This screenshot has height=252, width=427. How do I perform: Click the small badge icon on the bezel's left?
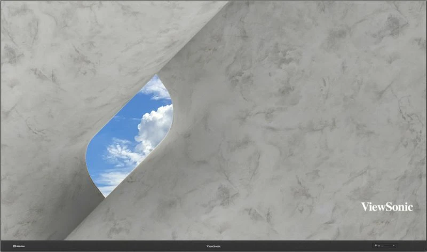(x=15, y=246)
